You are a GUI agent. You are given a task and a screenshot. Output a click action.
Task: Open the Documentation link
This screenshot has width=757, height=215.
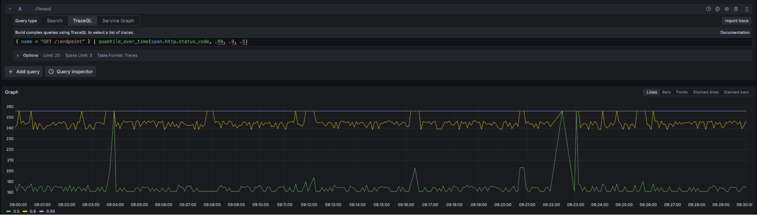(735, 32)
